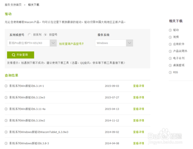This screenshot has width=193, height=149.
Task: Open 电子会刊 in the sidebar menu
Action: click(179, 58)
